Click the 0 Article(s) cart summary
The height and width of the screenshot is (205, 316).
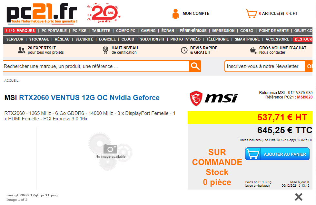tap(278, 14)
